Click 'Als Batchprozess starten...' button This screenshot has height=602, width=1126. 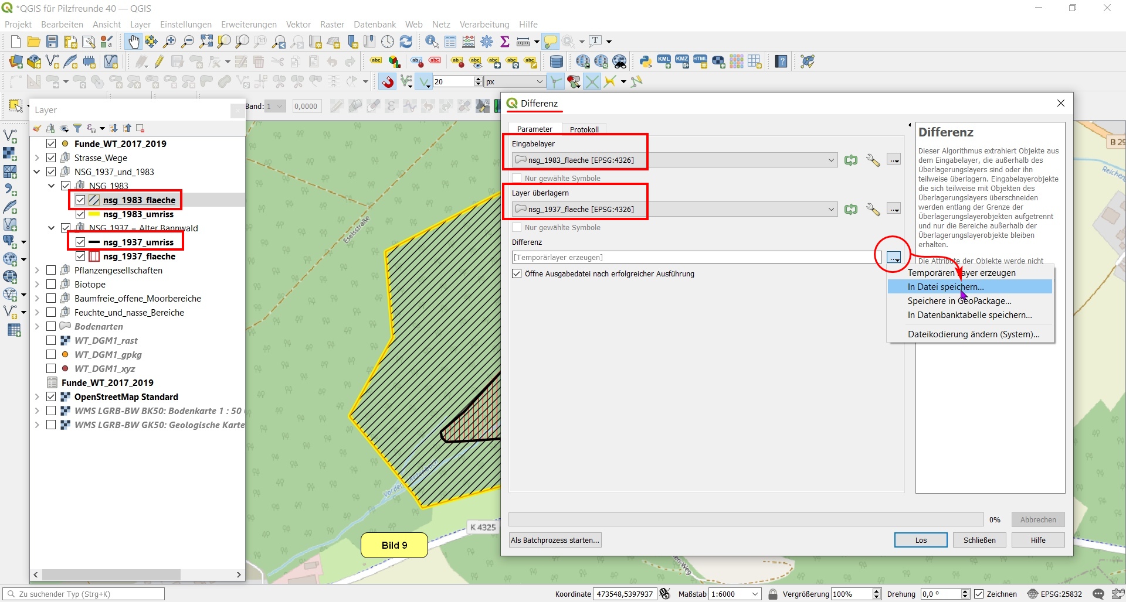(x=555, y=540)
